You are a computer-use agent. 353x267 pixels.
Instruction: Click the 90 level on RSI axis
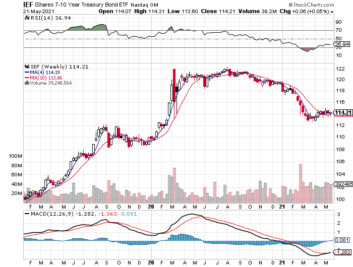(x=338, y=22)
